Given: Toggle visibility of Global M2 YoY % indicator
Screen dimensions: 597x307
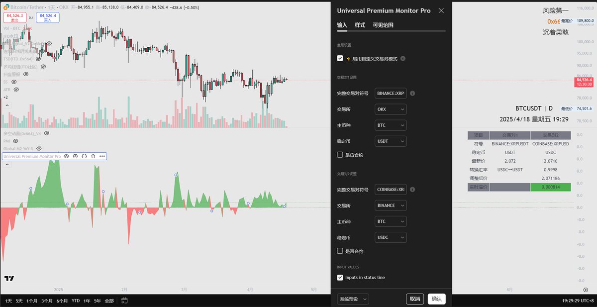Looking at the screenshot, I should click(x=38, y=149).
